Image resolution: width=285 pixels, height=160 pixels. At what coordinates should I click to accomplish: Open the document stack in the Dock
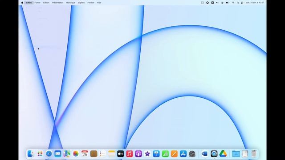pyautogui.click(x=245, y=154)
